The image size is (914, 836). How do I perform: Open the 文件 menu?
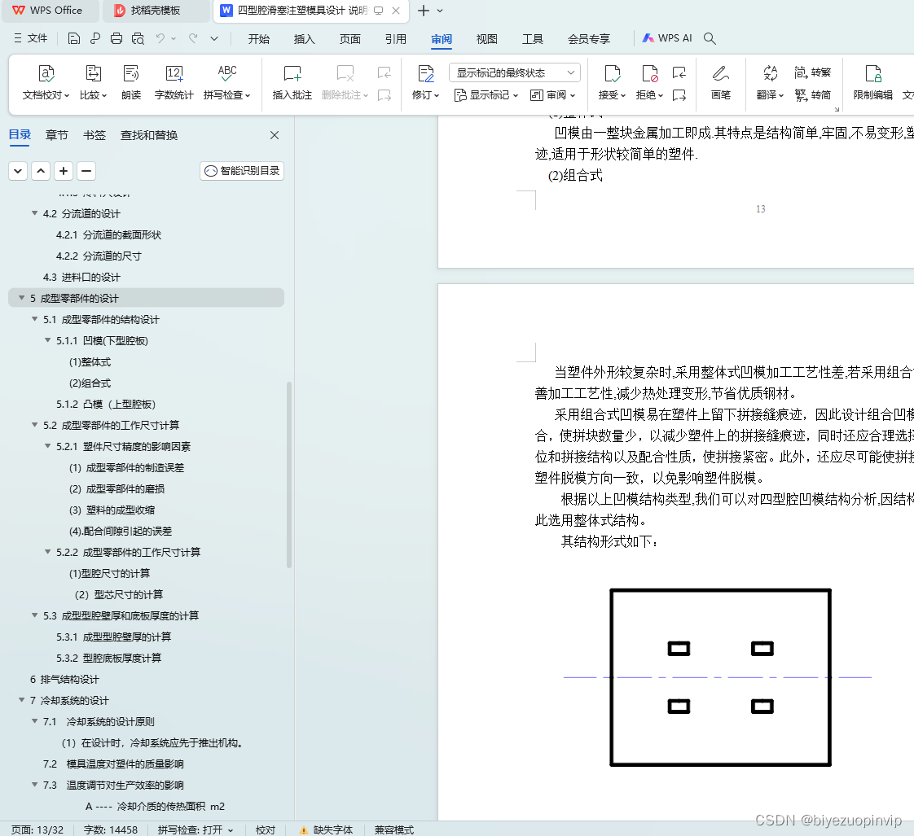(x=31, y=38)
